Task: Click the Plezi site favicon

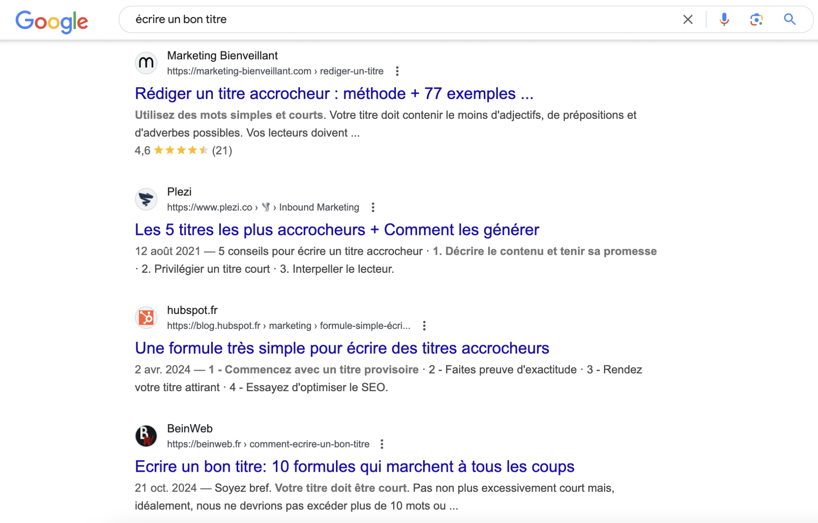Action: coord(146,199)
